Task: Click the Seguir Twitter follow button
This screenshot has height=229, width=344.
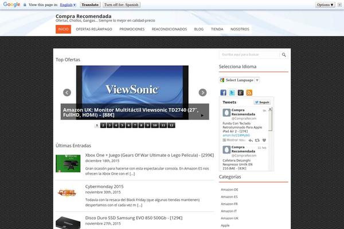Action: [x=262, y=102]
